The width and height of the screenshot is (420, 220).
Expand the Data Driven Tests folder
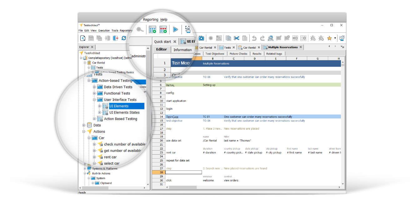94,87
